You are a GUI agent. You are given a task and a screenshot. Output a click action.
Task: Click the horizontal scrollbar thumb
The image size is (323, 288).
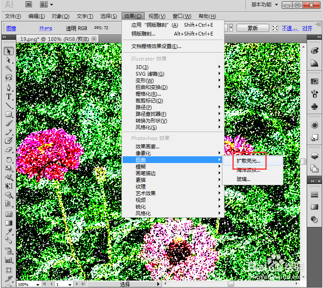tap(231, 284)
